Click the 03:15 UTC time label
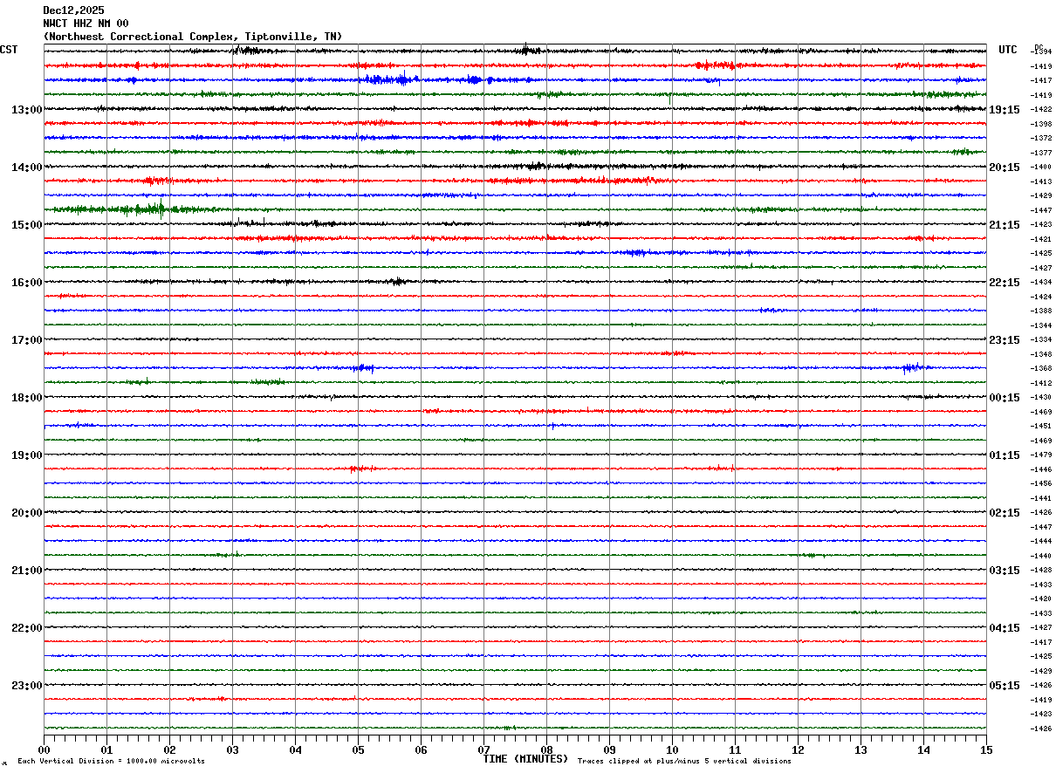Image resolution: width=1056 pixels, height=773 pixels. pos(1005,570)
